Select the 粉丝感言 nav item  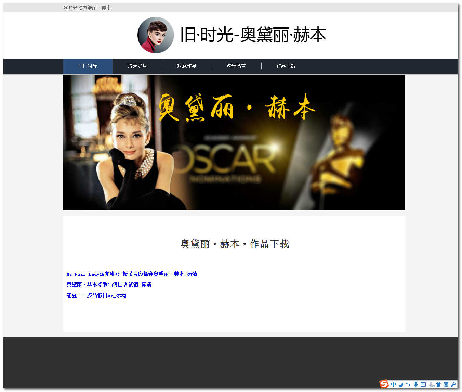coord(237,66)
